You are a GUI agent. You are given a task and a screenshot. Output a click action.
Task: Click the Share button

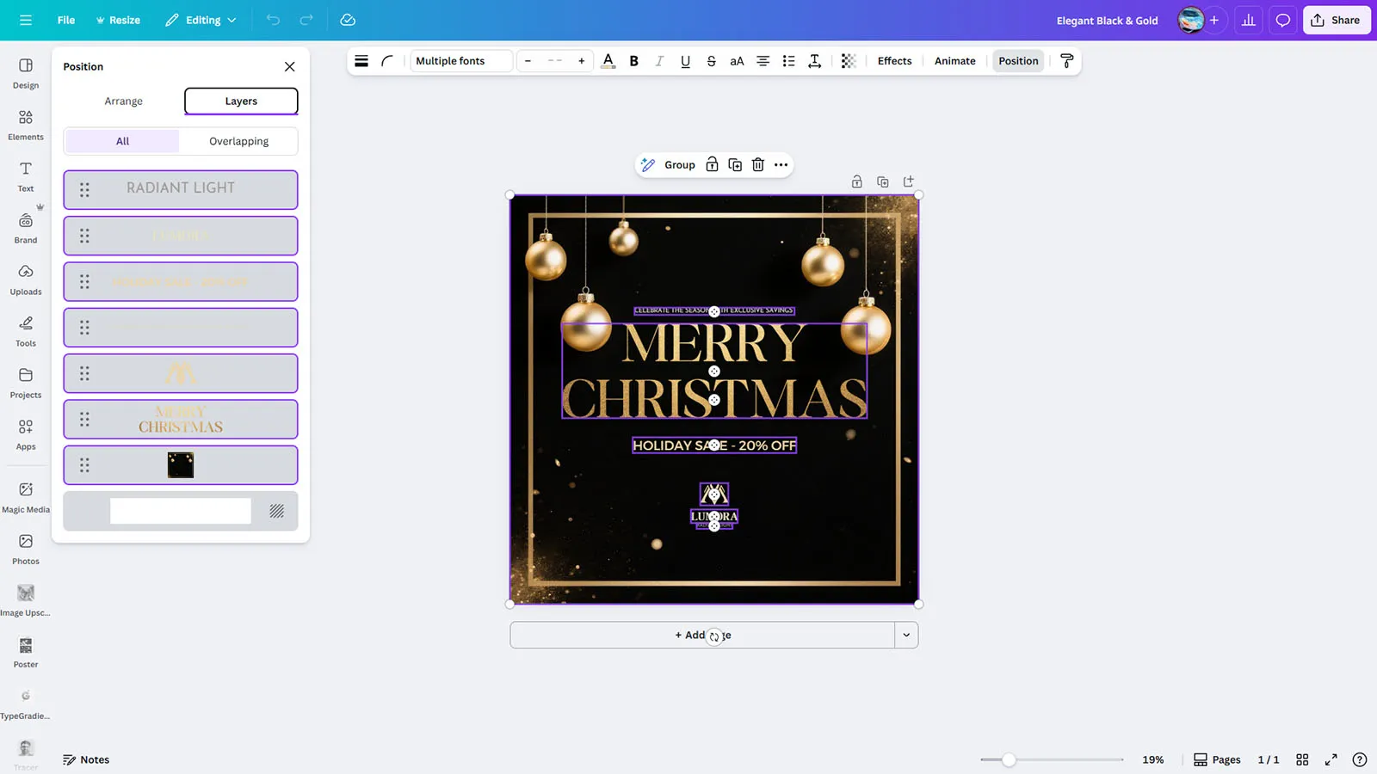1336,20
